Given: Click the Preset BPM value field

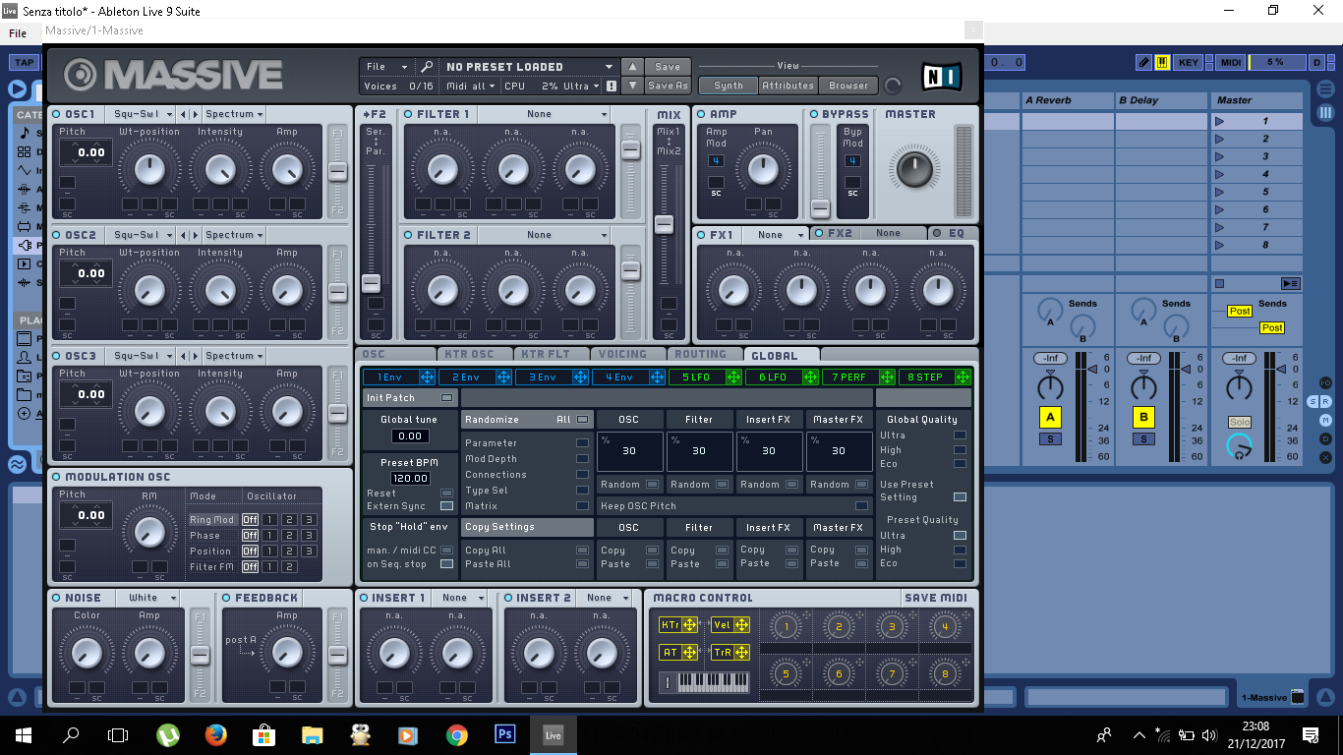Looking at the screenshot, I should click(410, 478).
